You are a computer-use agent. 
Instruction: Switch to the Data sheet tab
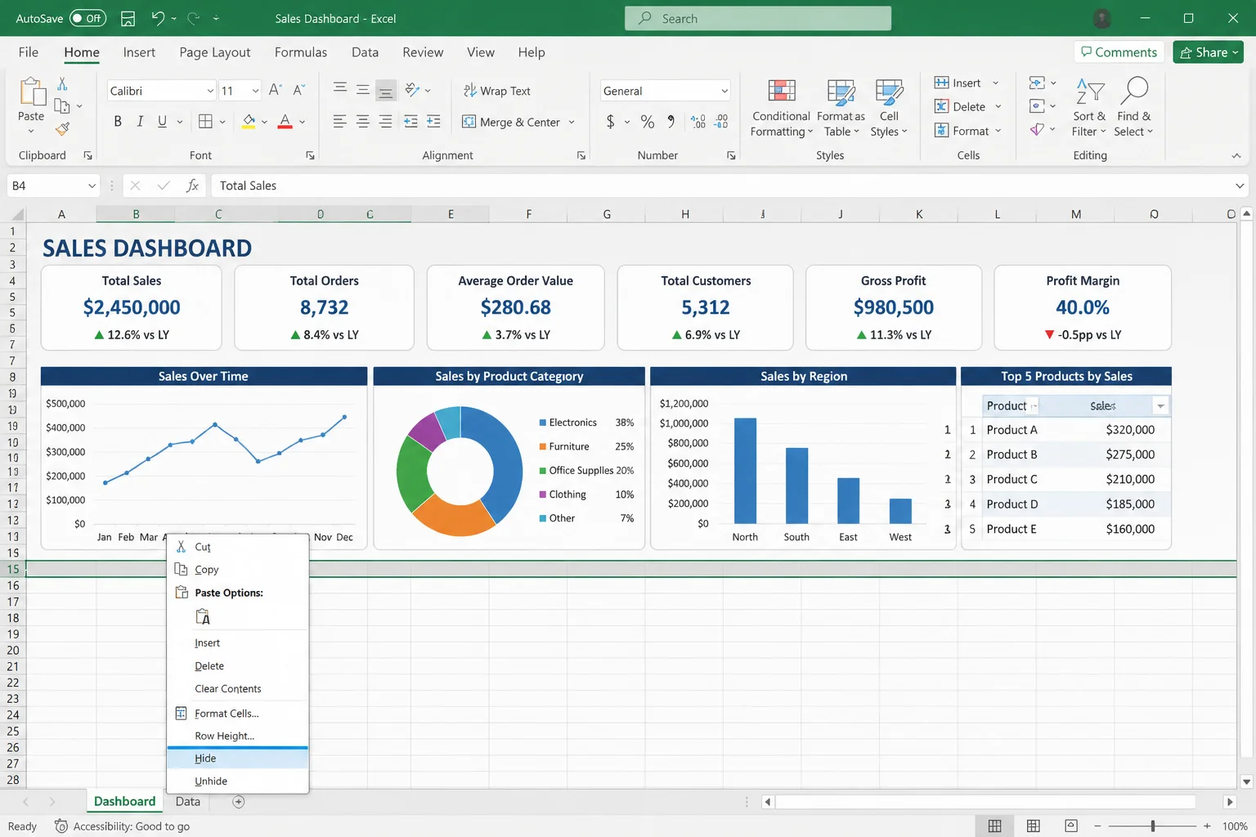coord(187,802)
